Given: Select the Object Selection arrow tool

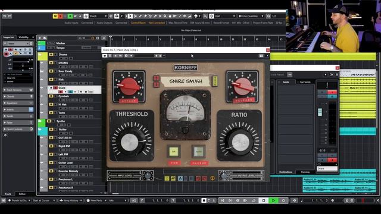Looking at the screenshot, I should pos(130,16).
